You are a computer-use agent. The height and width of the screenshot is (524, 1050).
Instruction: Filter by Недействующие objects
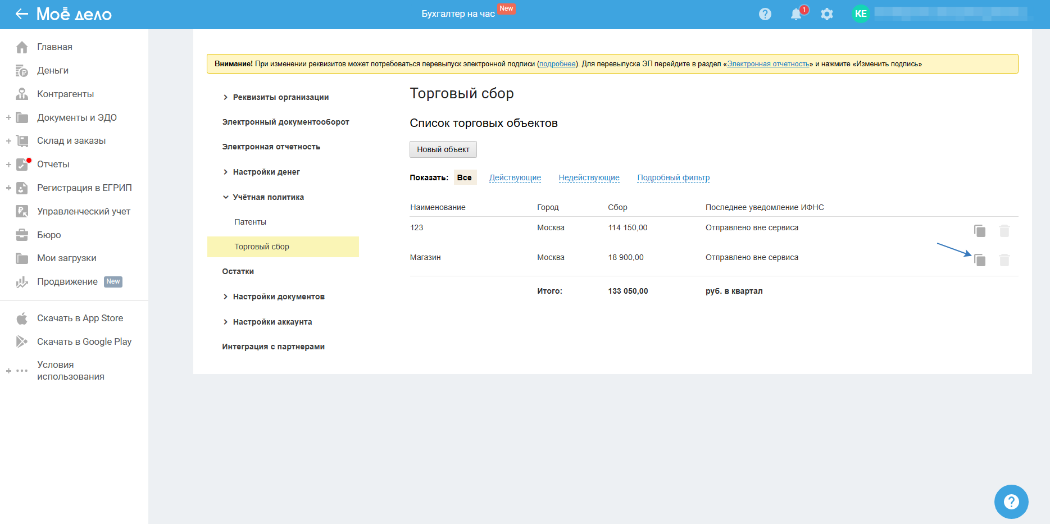(589, 177)
